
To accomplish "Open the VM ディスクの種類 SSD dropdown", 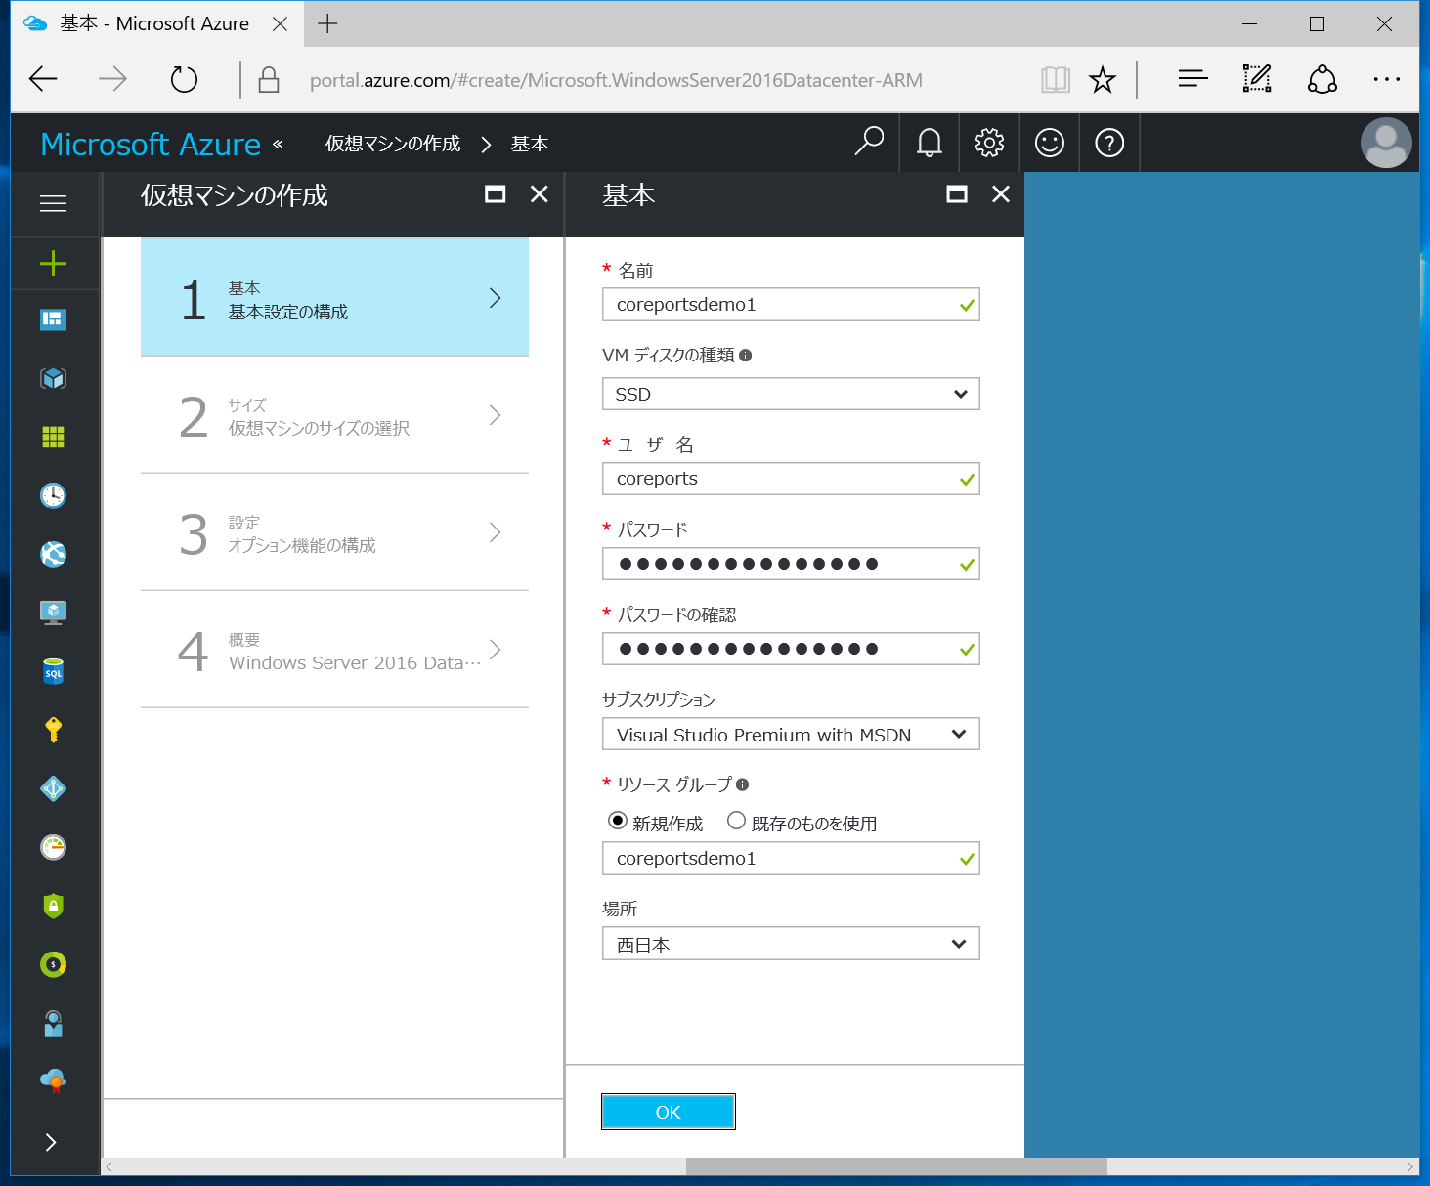I will tap(791, 394).
